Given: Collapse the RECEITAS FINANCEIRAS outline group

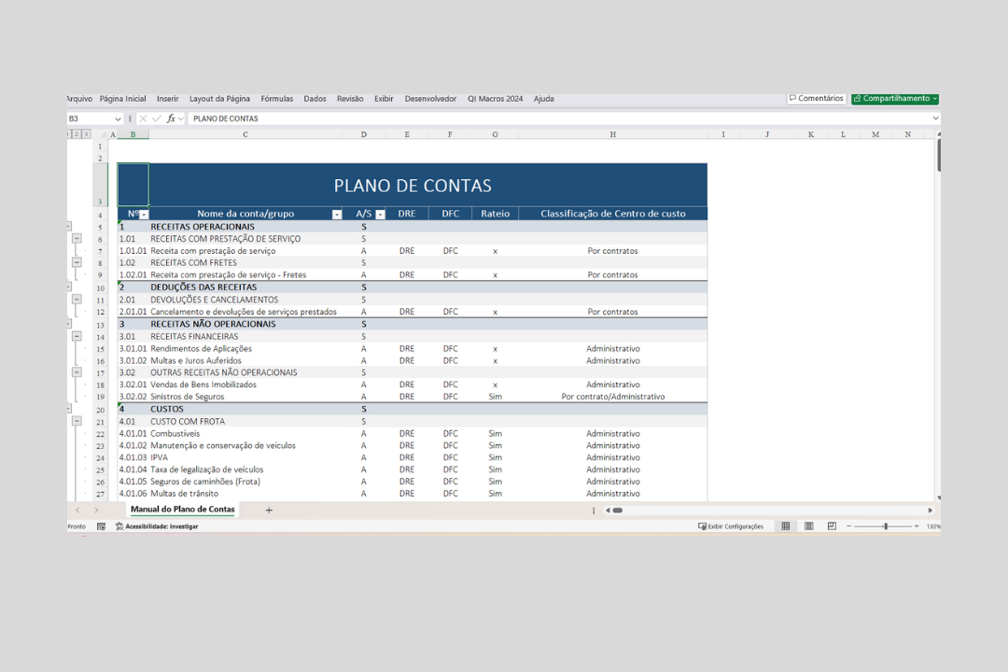Looking at the screenshot, I should [77, 336].
